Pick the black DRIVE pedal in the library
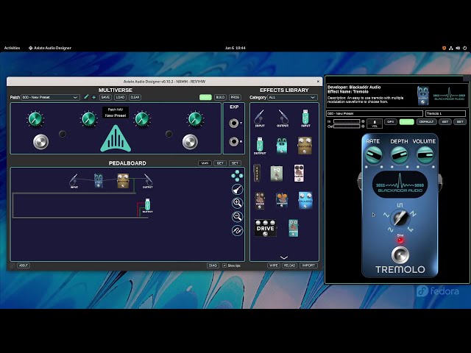 click(x=265, y=228)
